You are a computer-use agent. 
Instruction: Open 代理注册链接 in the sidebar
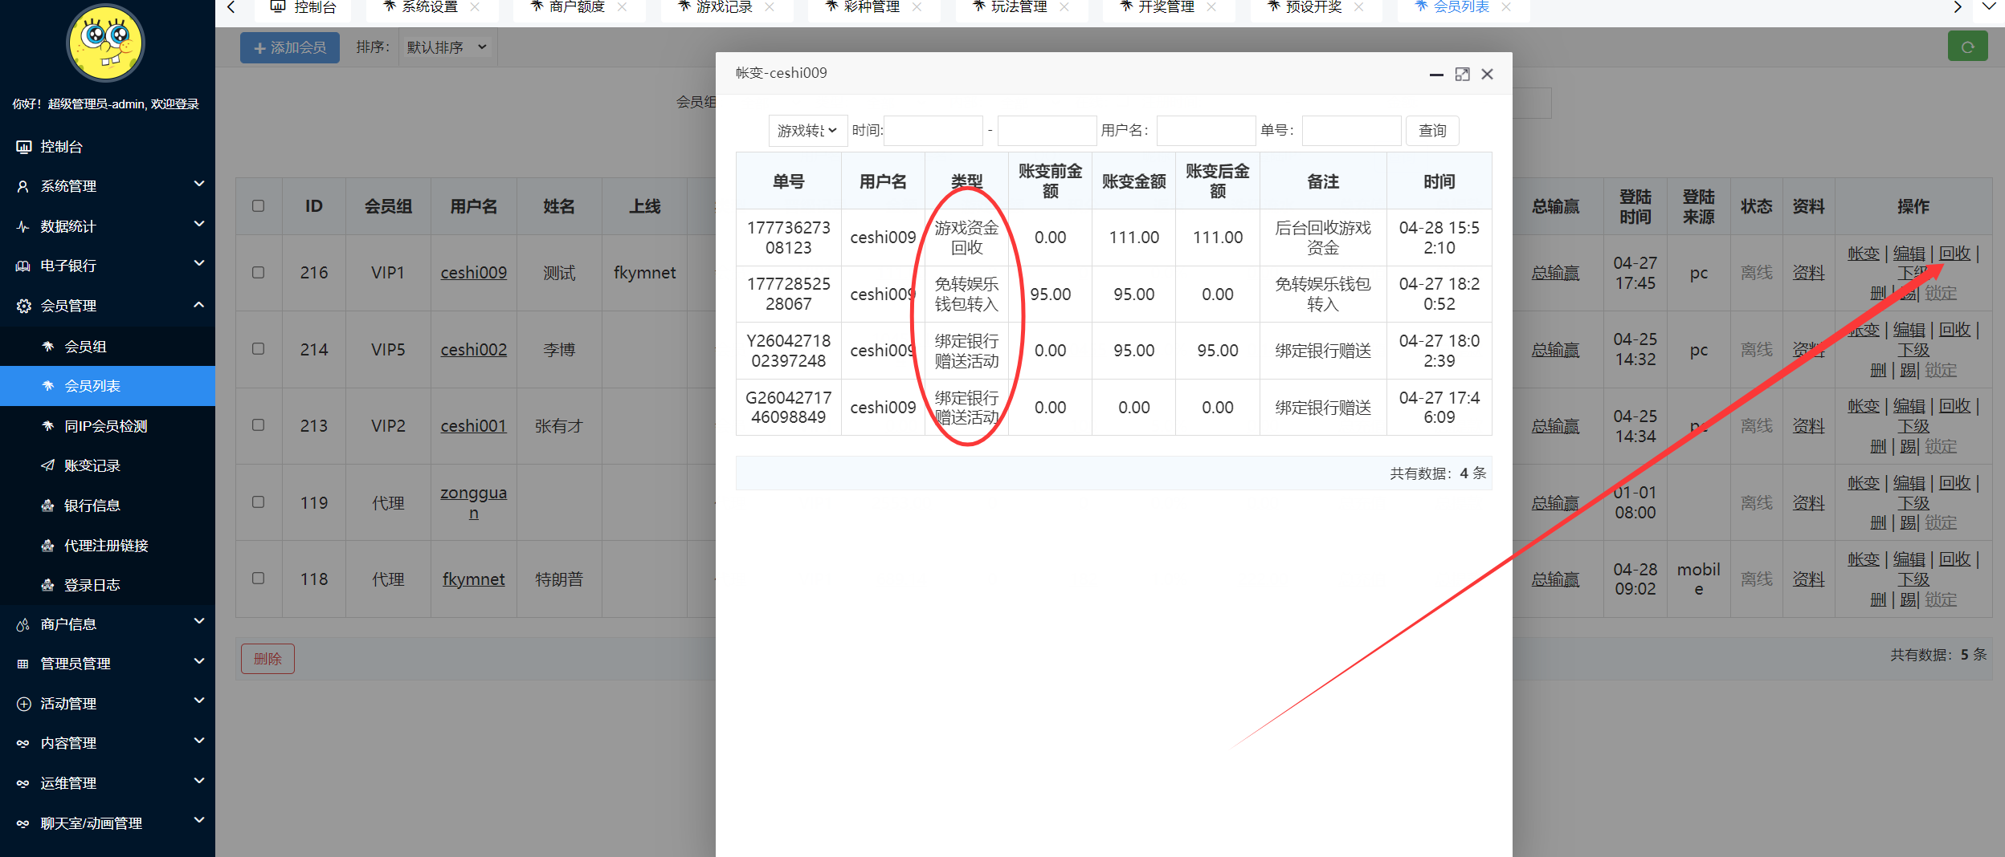[105, 545]
